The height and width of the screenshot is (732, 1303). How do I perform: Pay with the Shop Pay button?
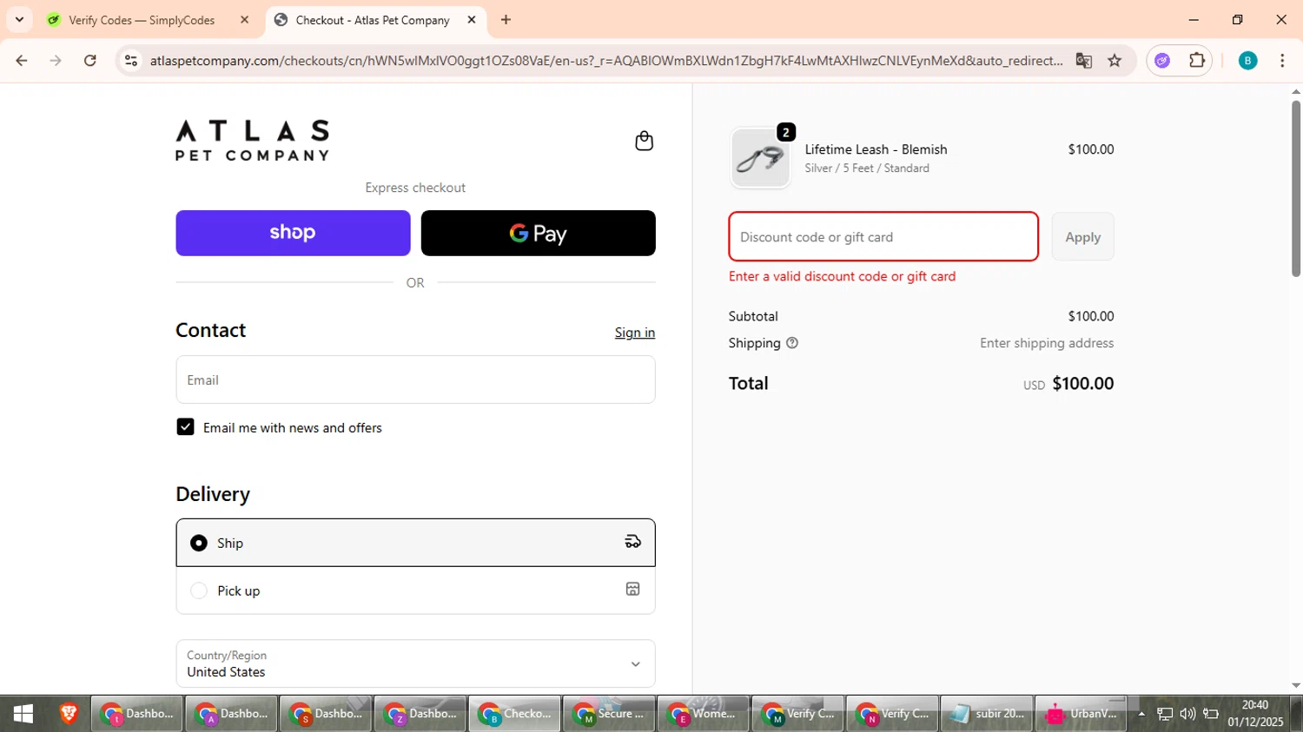pyautogui.click(x=293, y=233)
